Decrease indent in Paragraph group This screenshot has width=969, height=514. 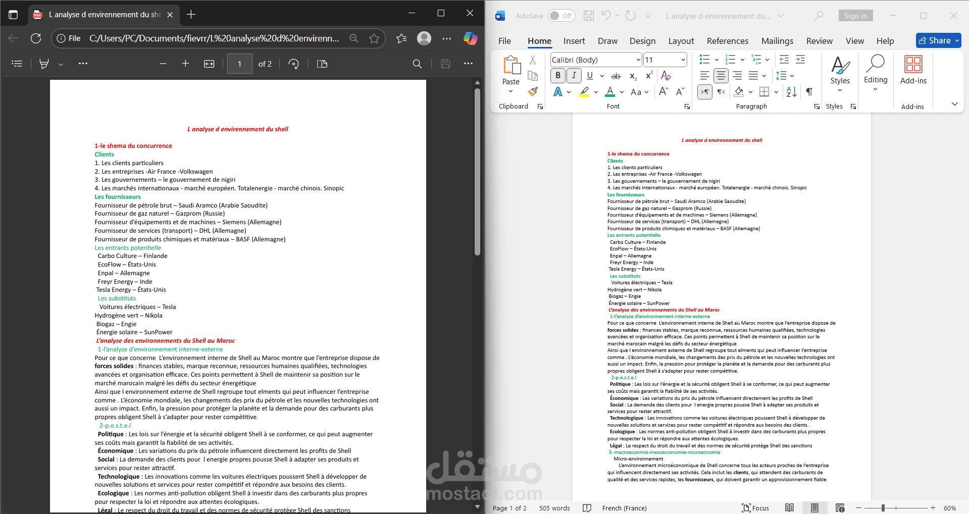point(784,60)
